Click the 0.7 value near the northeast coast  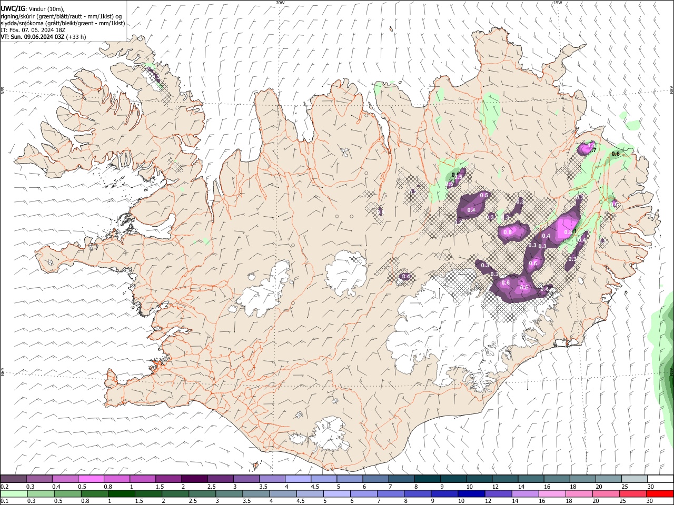(x=593, y=150)
